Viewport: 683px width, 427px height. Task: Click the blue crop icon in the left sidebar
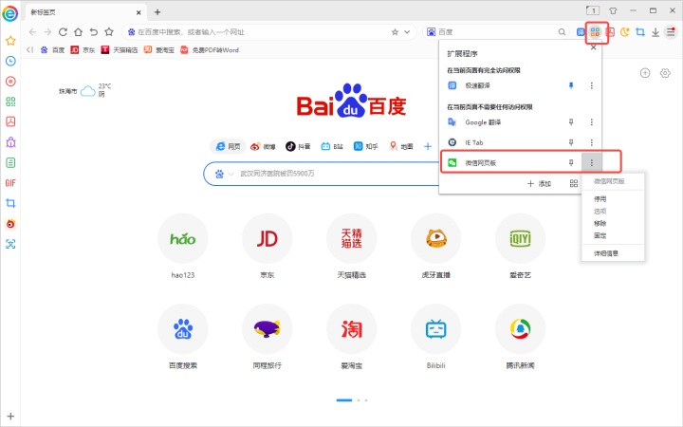(x=10, y=203)
